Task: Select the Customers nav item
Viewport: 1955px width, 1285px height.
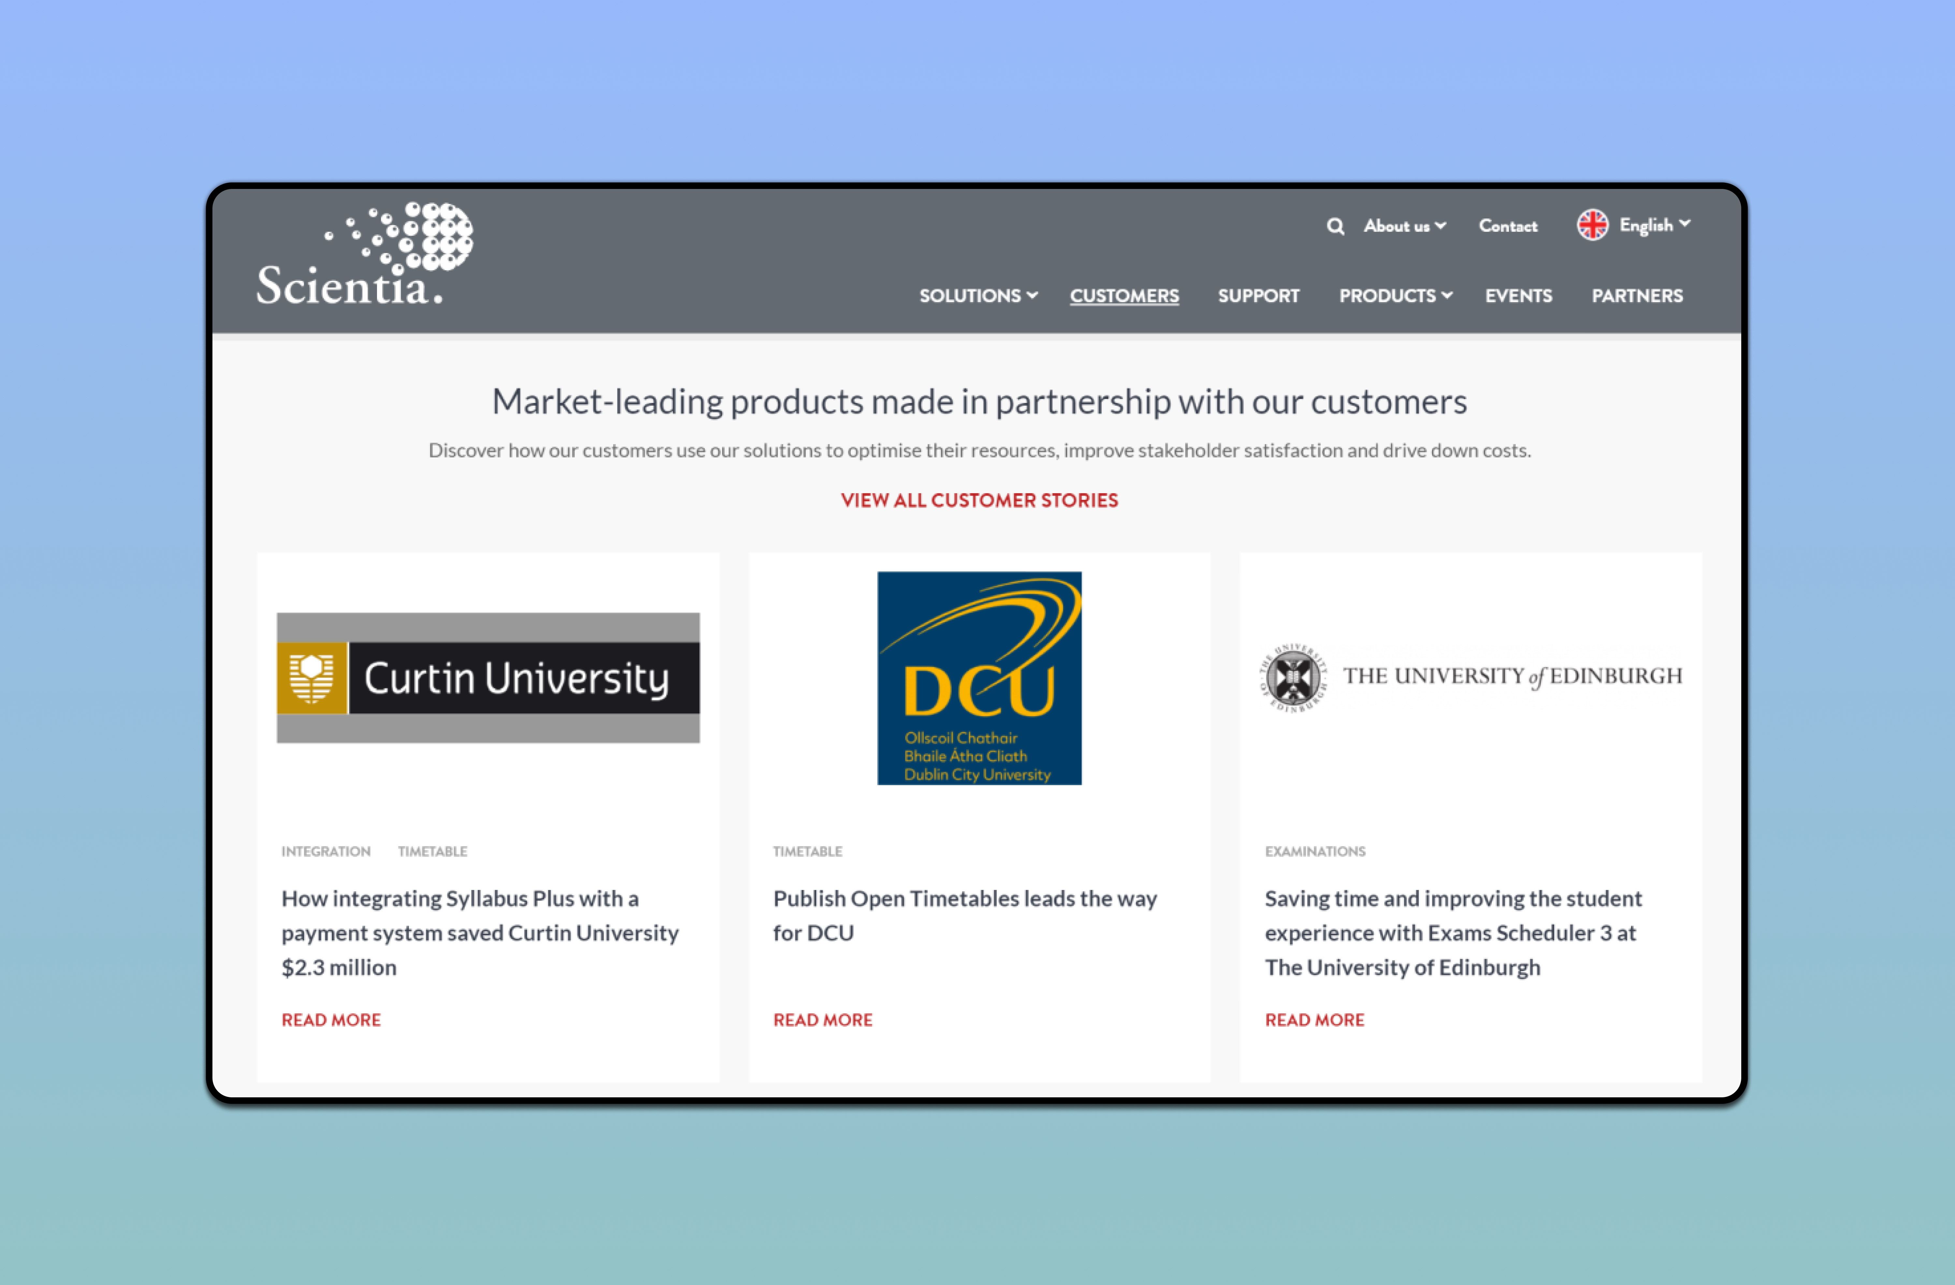Action: pyautogui.click(x=1124, y=296)
